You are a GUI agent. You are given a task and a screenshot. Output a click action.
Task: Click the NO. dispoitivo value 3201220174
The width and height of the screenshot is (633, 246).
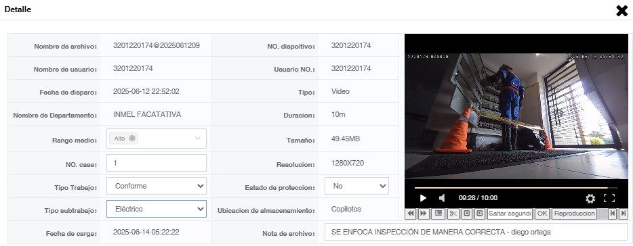coord(351,45)
